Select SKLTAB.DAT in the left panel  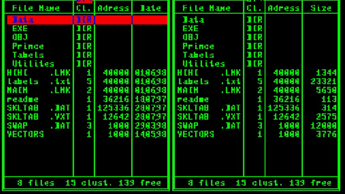click(x=39, y=108)
